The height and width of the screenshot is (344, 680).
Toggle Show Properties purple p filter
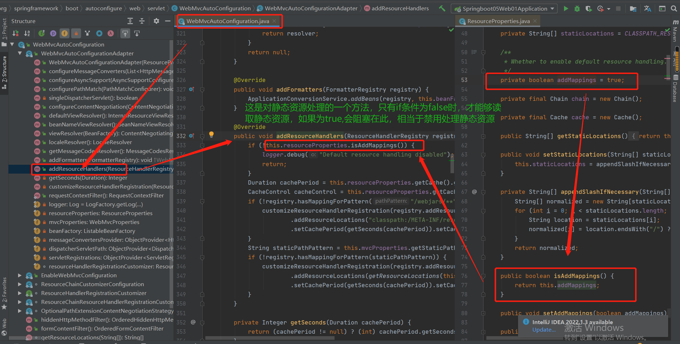(x=53, y=33)
